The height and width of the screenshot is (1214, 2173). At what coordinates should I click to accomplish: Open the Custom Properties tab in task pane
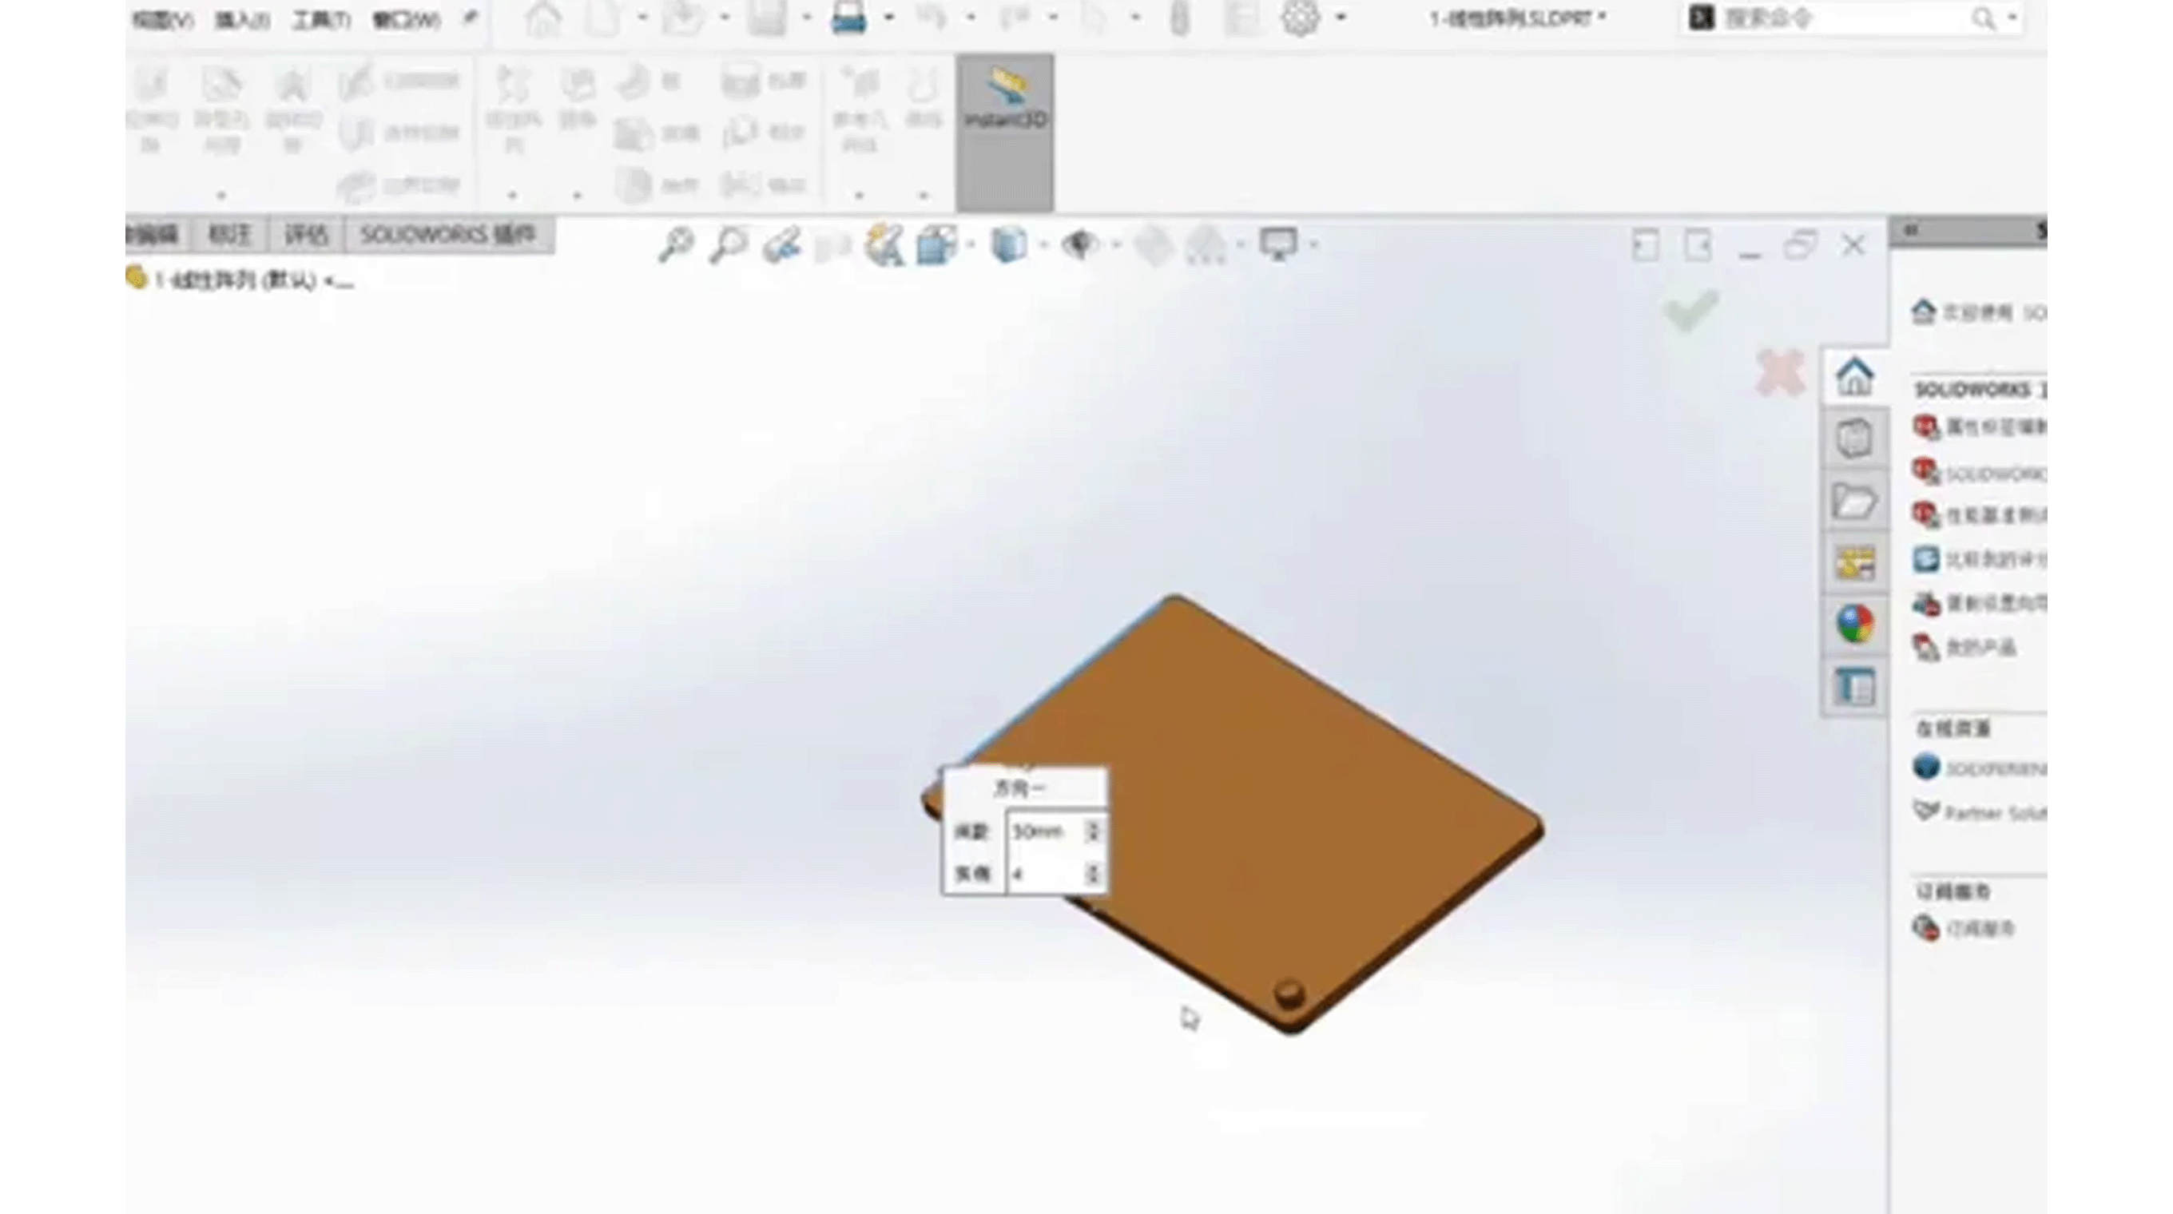[1854, 686]
